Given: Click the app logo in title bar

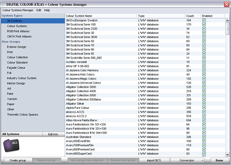Looking at the screenshot, I should [x=4, y=4].
